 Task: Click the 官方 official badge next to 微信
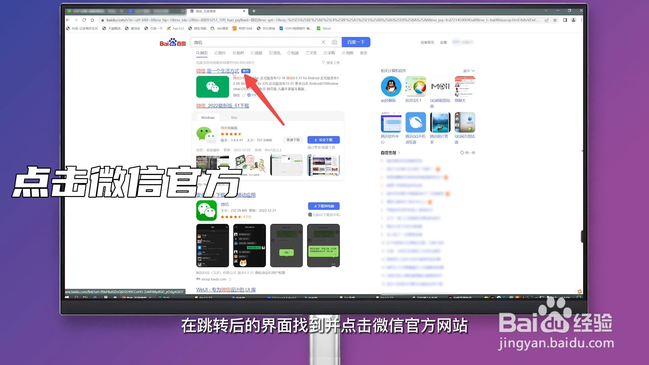tap(246, 71)
